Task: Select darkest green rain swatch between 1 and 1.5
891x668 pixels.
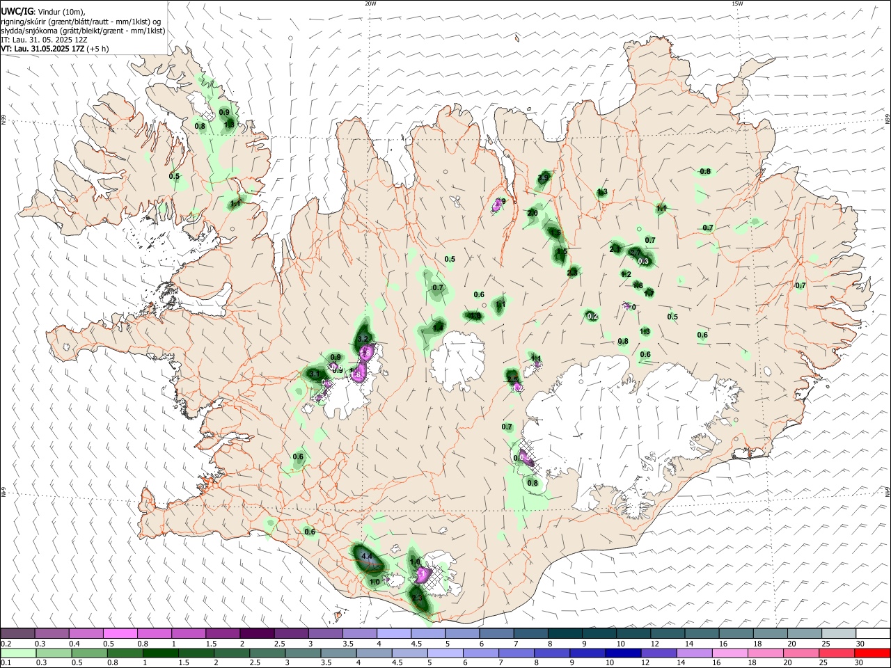Action: coord(160,653)
